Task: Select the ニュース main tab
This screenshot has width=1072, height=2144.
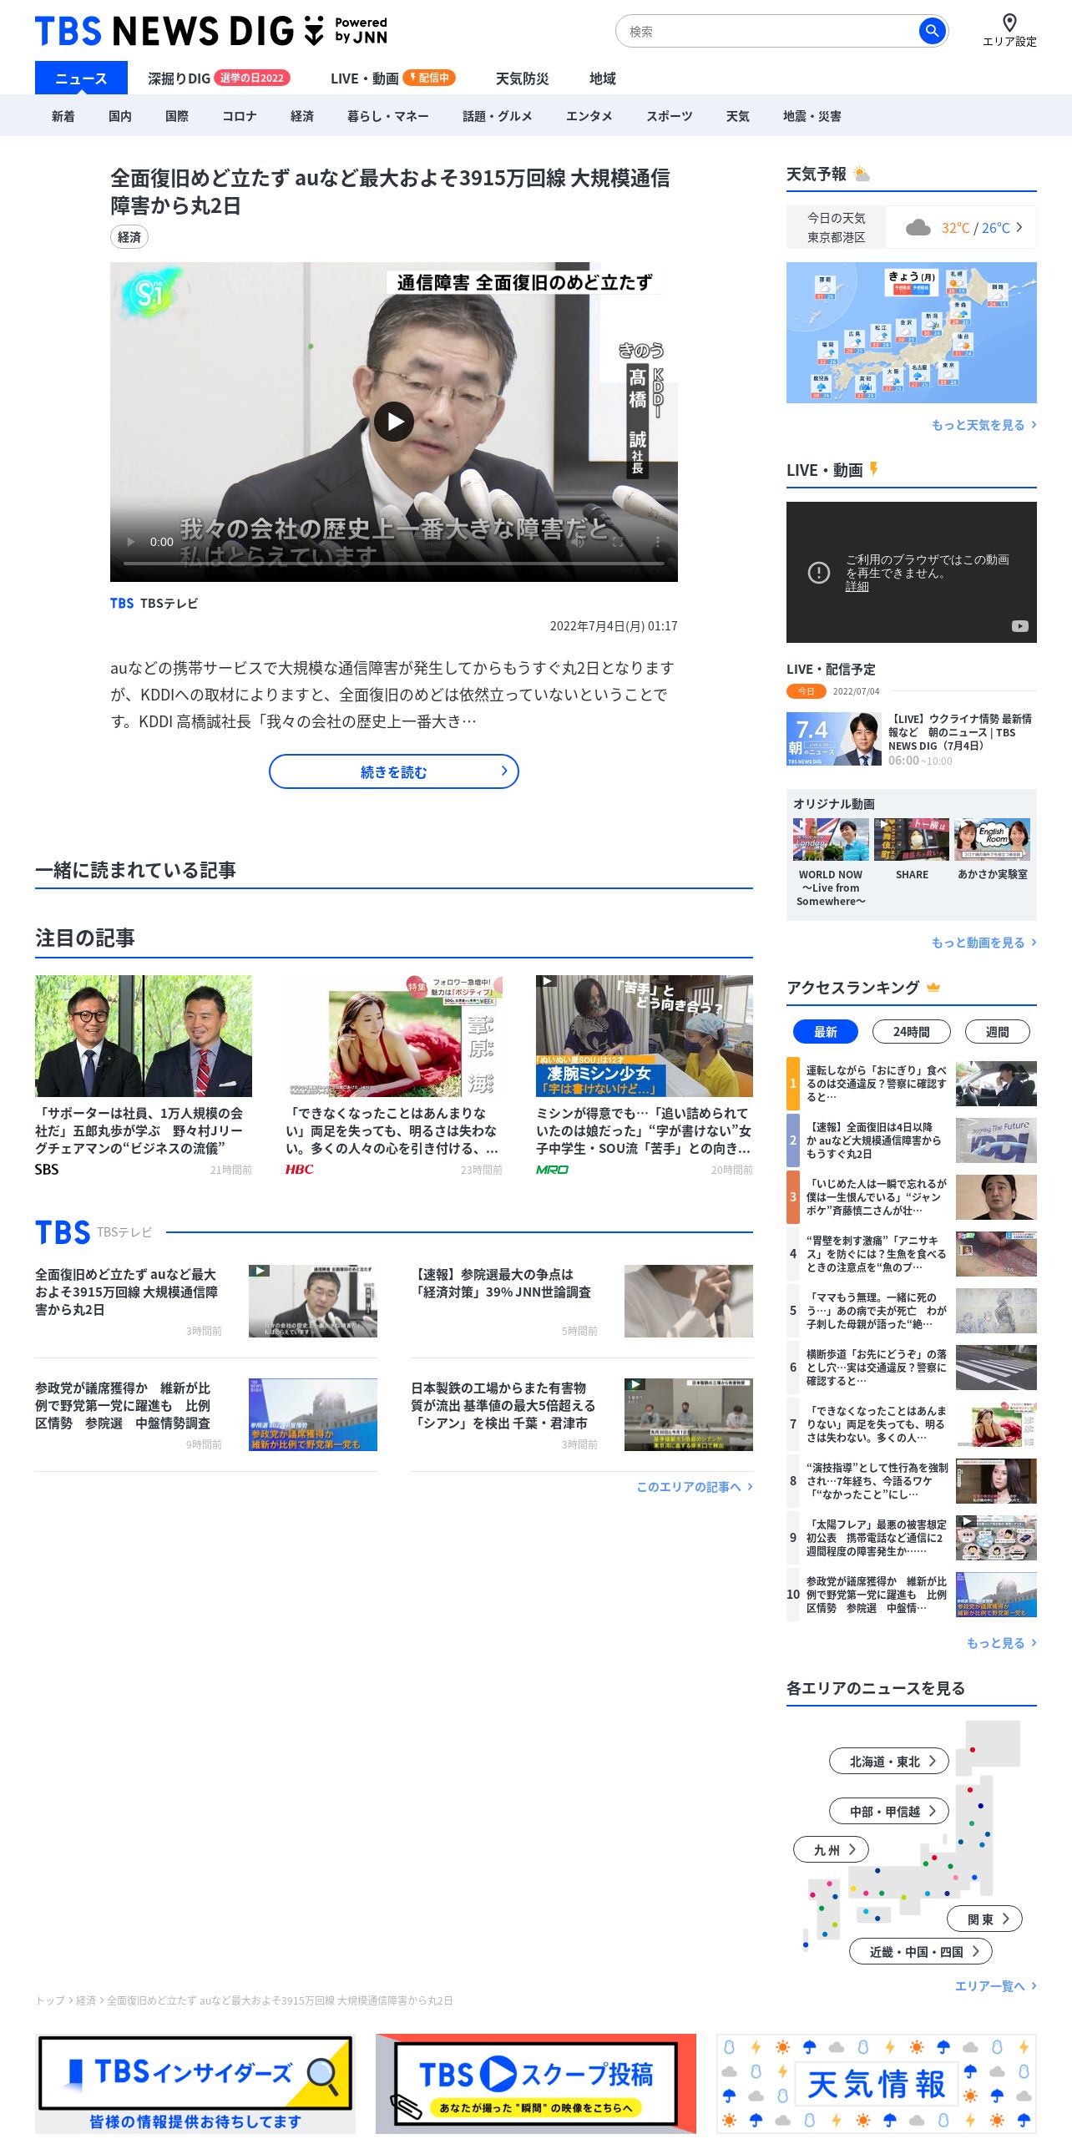Action: click(x=81, y=78)
